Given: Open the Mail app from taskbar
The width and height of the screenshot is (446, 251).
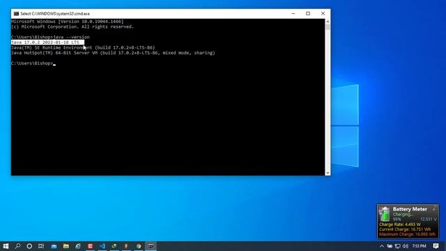Looking at the screenshot, I should coord(54,246).
